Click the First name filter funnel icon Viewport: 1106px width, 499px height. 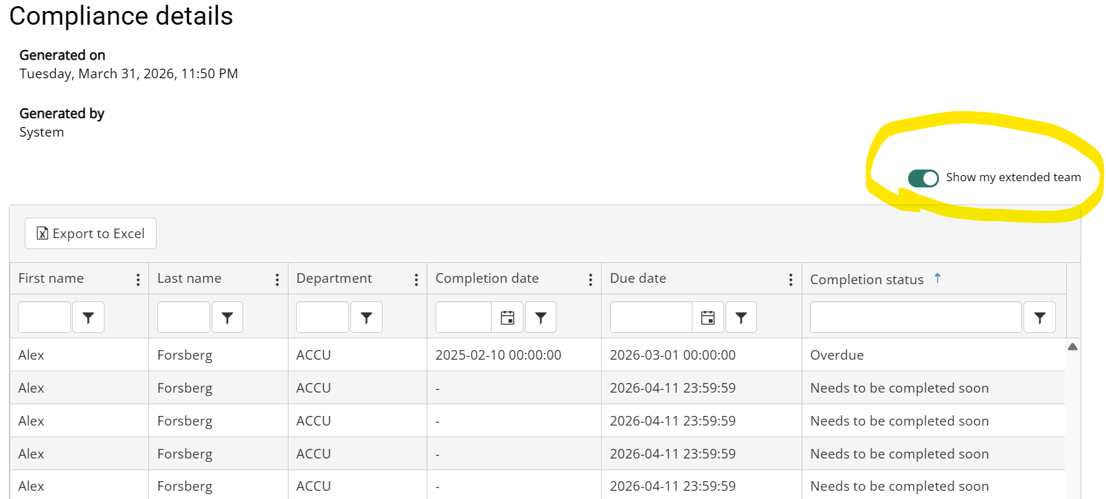pyautogui.click(x=88, y=317)
